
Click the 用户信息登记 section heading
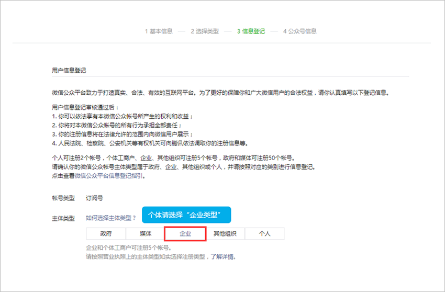tap(69, 70)
